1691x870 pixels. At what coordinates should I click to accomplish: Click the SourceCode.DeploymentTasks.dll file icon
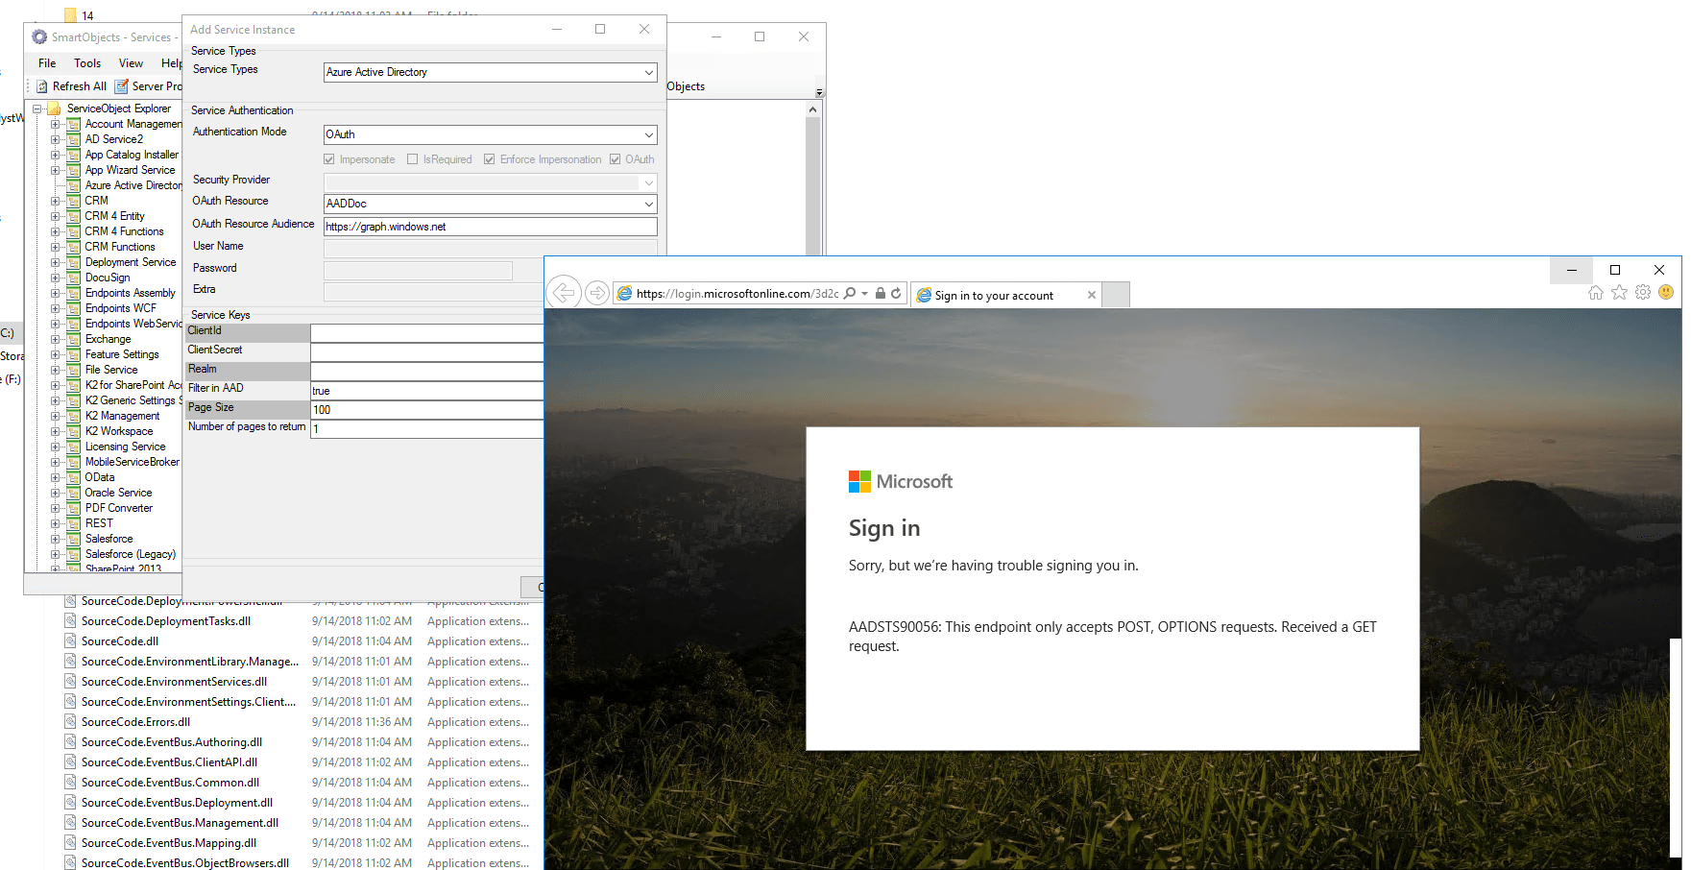[70, 620]
